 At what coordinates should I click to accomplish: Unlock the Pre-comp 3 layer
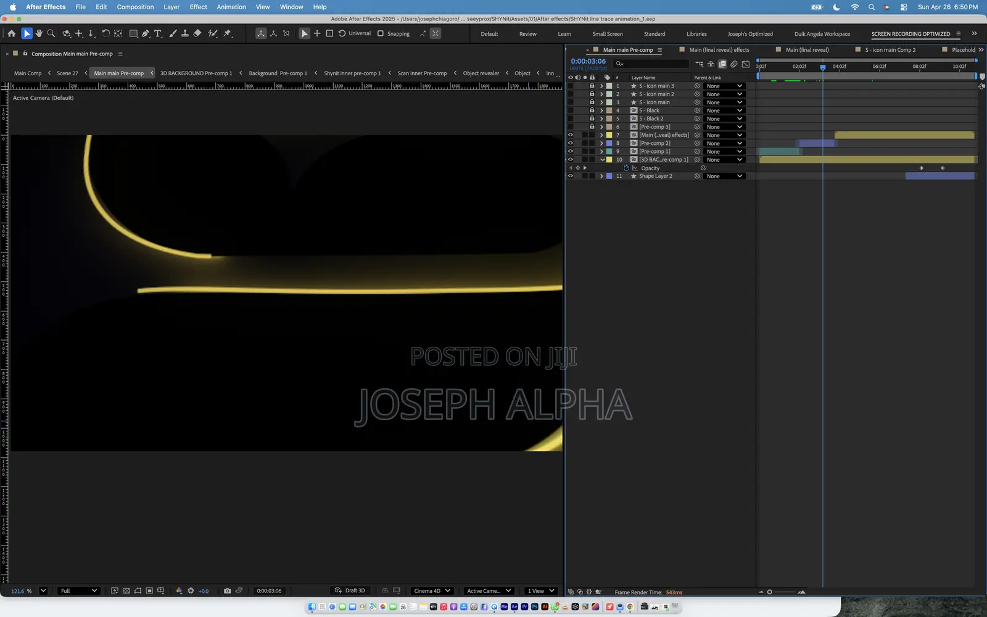(x=592, y=126)
